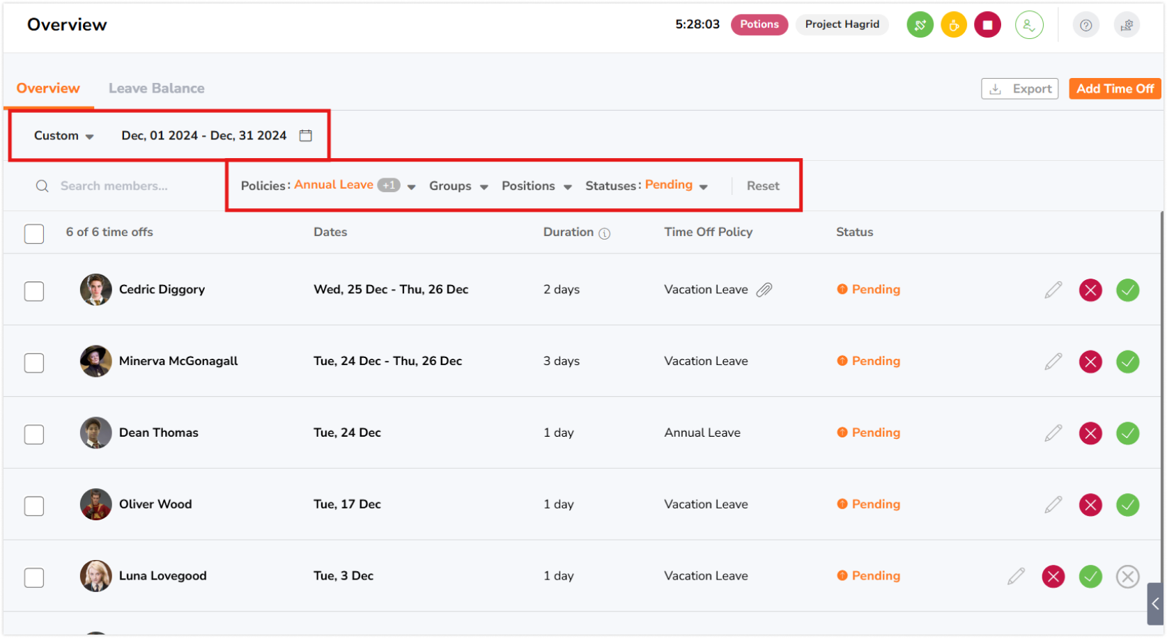Expand the Custom date range dropdown
This screenshot has width=1167, height=638.
coord(63,136)
